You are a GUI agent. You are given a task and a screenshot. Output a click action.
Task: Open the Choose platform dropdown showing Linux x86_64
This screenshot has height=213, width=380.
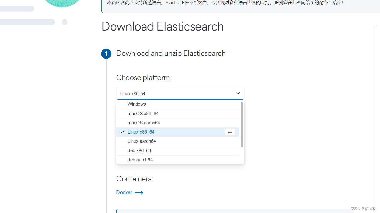(180, 93)
